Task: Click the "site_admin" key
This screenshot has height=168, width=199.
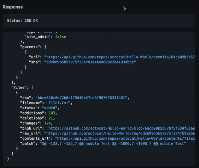Action: coord(38,37)
